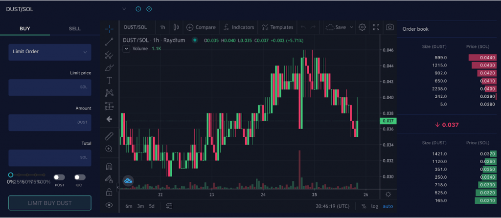Select the pattern drawing tool
This screenshot has width=501, height=218.
(x=109, y=93)
